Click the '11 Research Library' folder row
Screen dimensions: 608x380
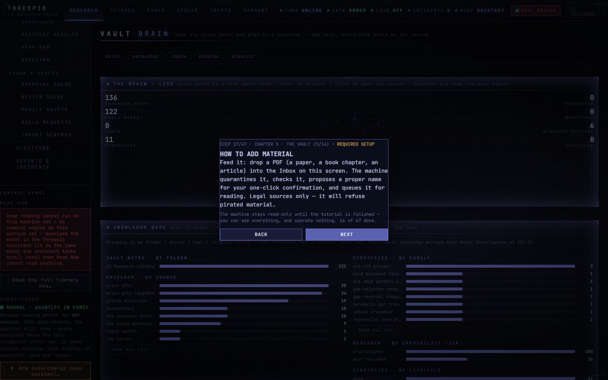(226, 266)
